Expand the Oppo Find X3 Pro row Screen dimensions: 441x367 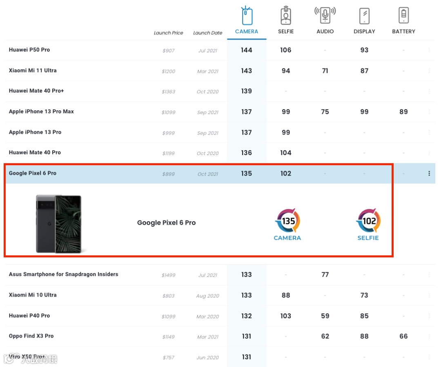220,336
